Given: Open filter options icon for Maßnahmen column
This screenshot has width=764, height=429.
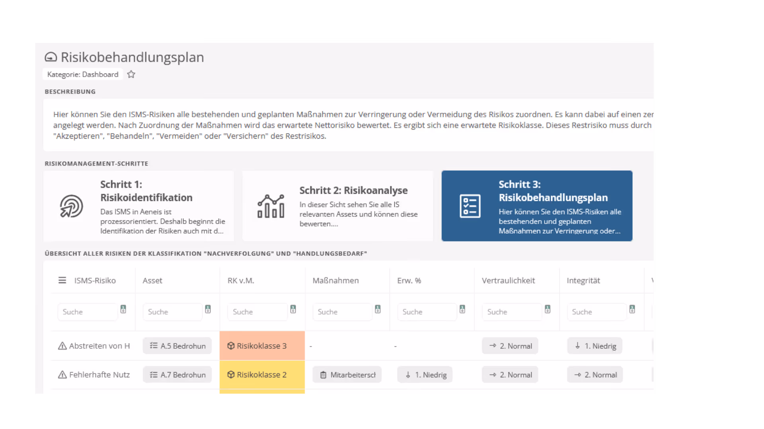Looking at the screenshot, I should point(378,309).
